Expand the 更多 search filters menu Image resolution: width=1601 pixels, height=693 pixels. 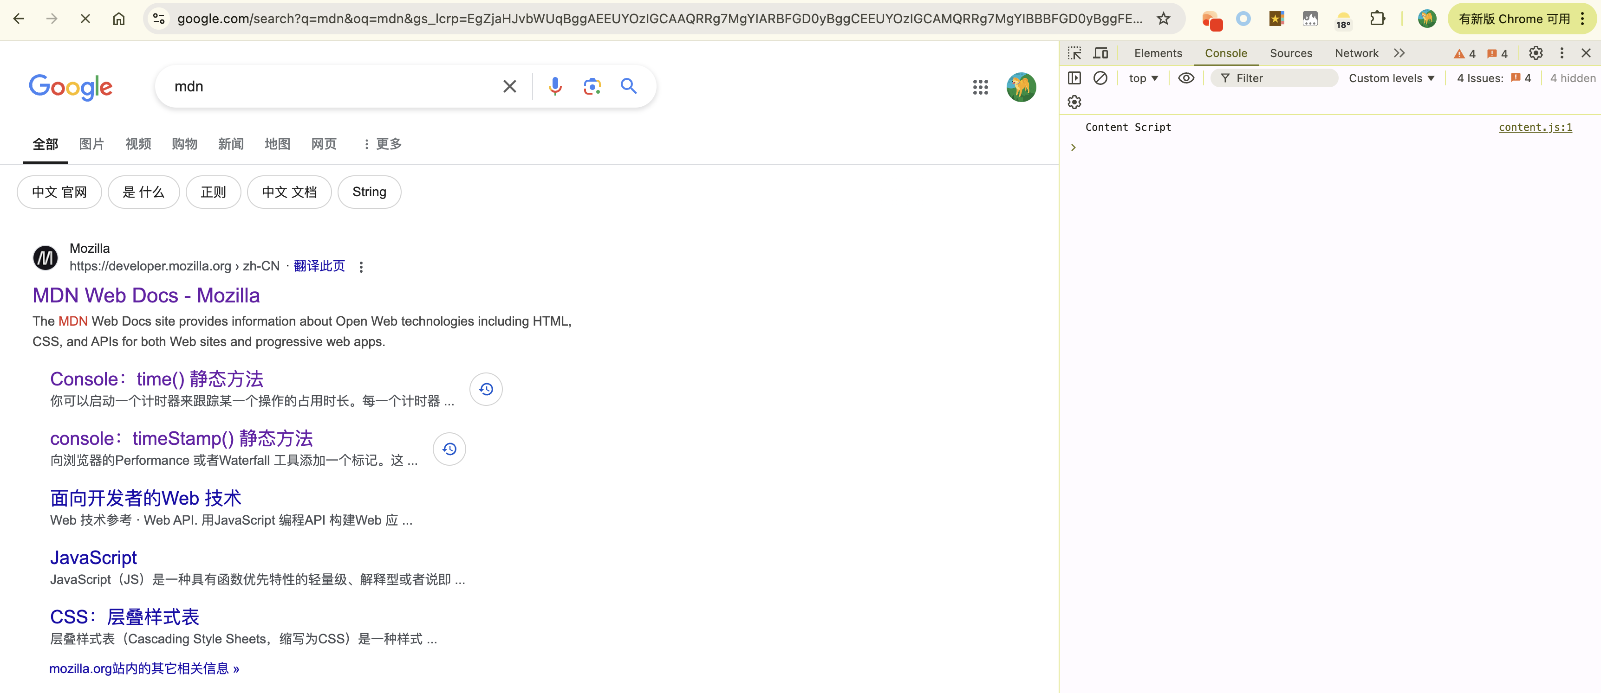point(382,144)
